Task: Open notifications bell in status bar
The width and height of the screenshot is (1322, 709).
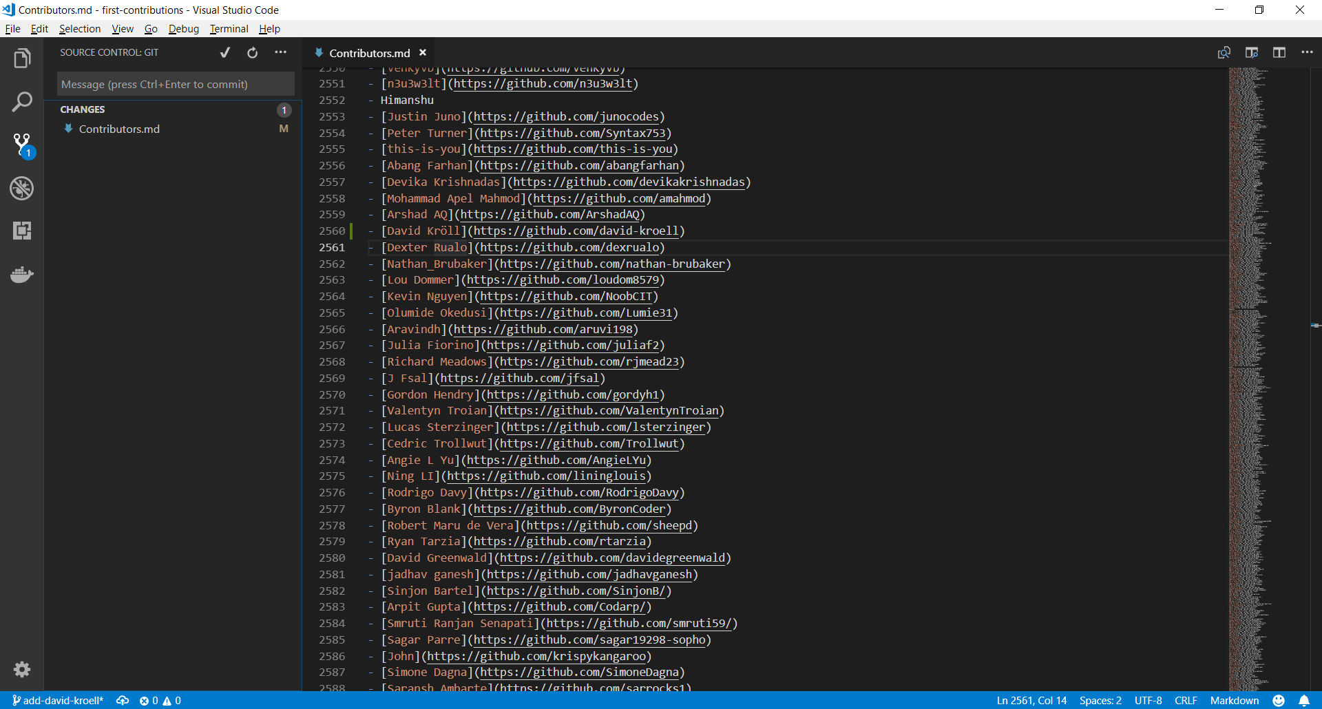Action: pos(1303,700)
